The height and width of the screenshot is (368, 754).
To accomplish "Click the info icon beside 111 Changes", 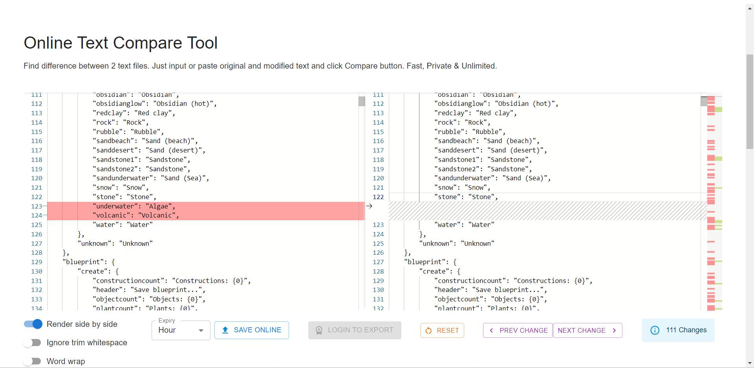I will pyautogui.click(x=655, y=330).
